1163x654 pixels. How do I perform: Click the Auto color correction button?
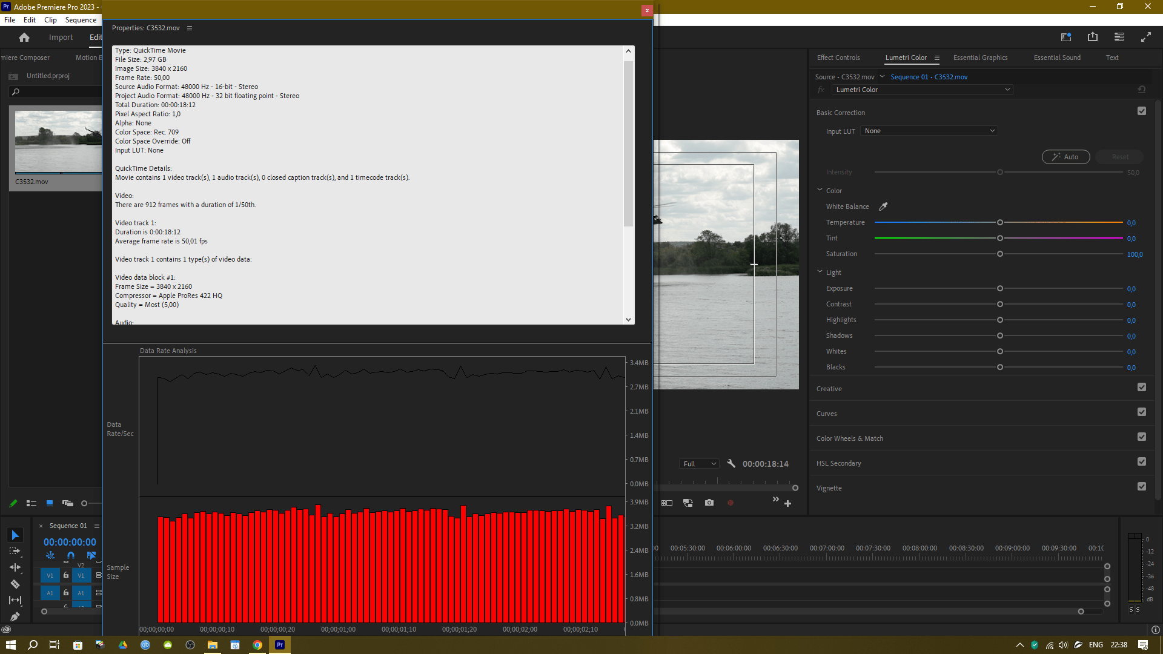[x=1065, y=157]
